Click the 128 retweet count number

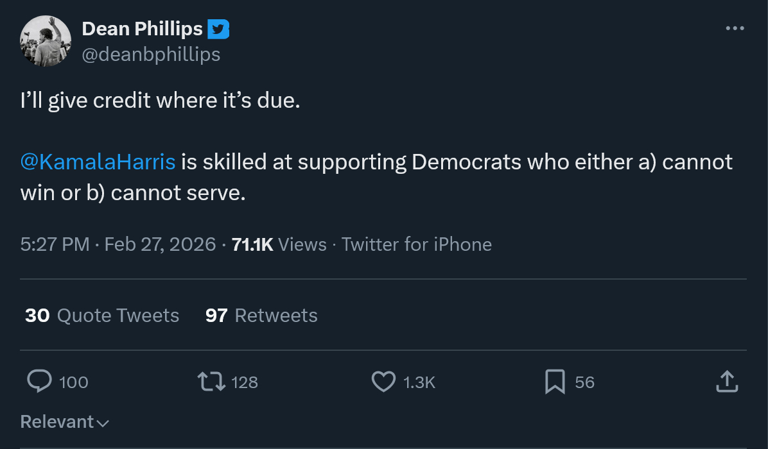click(245, 382)
